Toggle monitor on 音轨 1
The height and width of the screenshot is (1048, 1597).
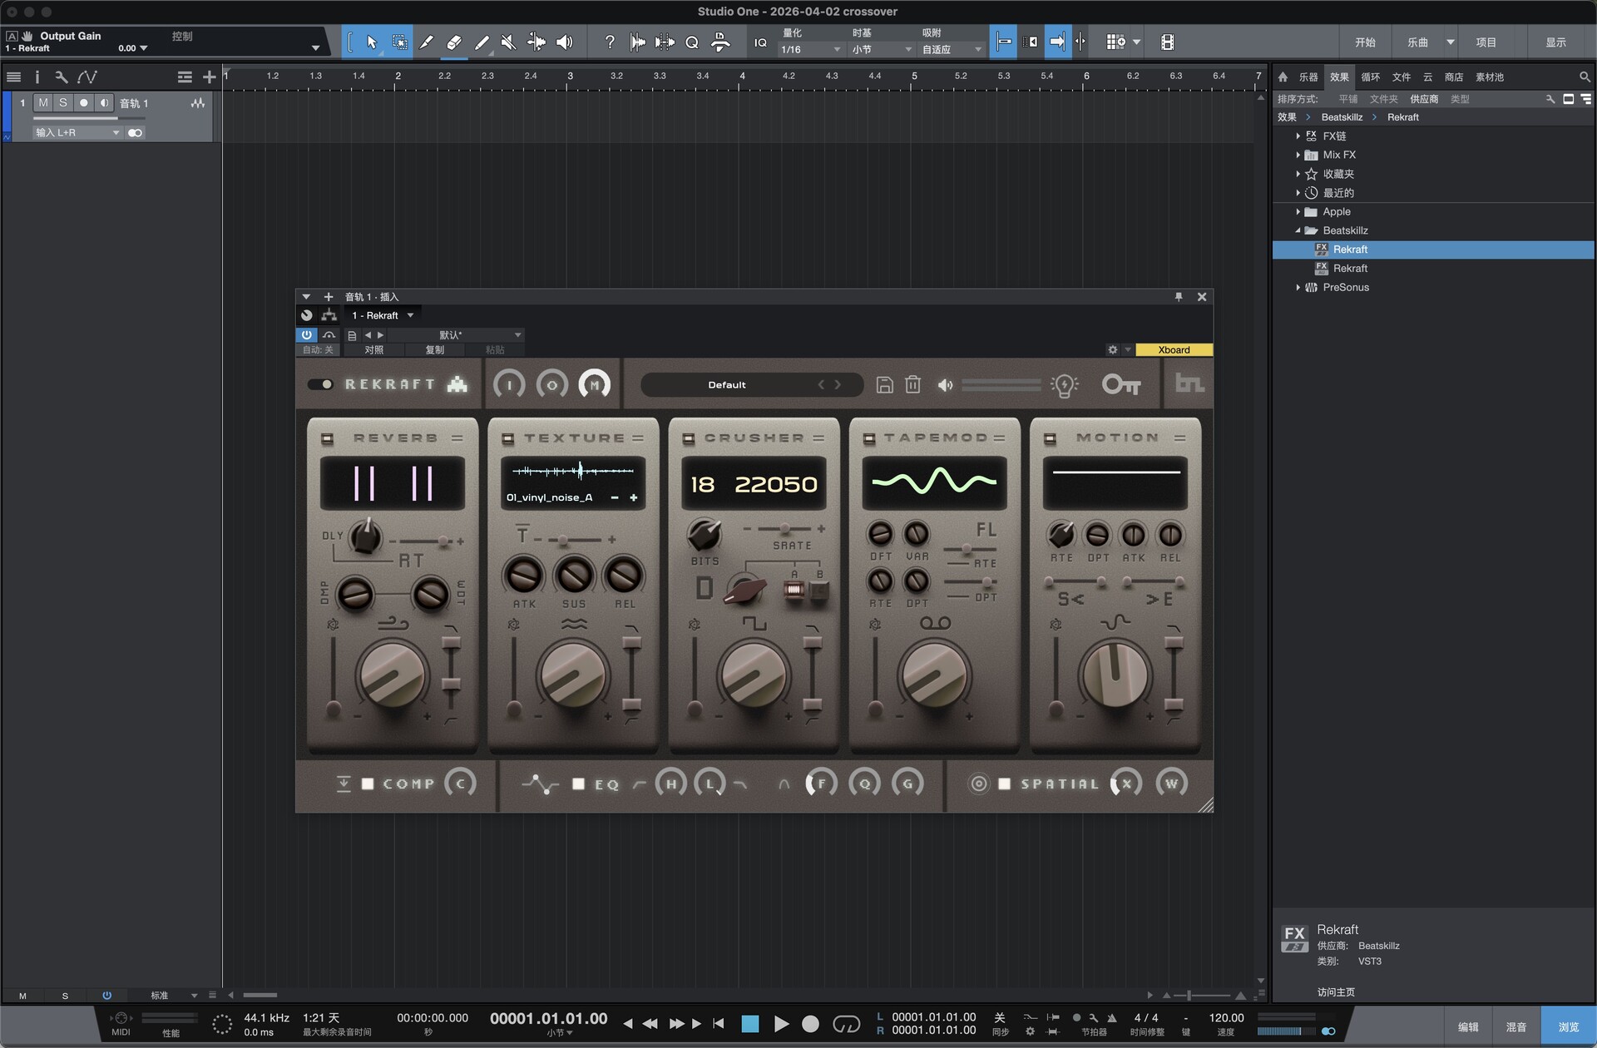[x=104, y=102]
